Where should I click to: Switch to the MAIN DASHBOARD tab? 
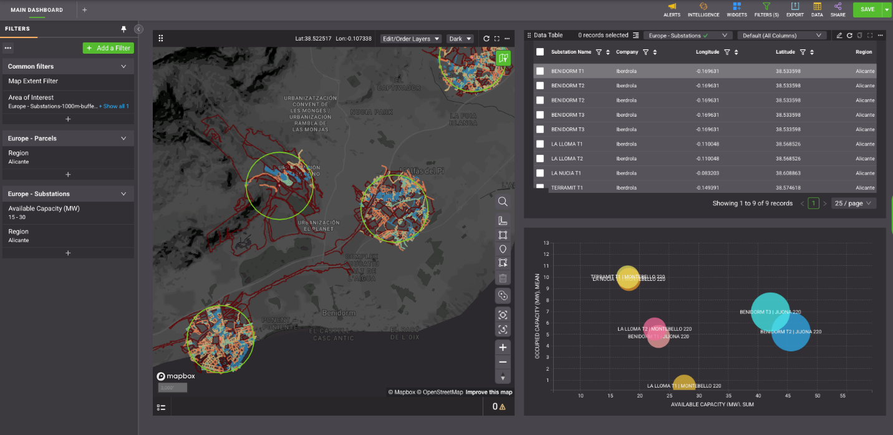36,9
